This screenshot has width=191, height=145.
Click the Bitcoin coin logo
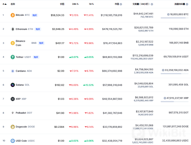pos(13,15)
